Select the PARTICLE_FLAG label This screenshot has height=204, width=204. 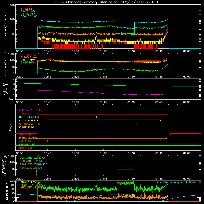29,138
